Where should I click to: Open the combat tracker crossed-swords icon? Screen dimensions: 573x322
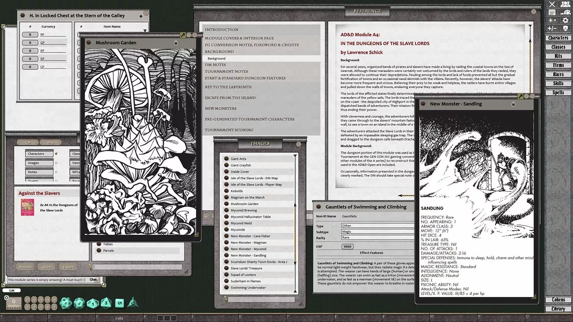(552, 4)
